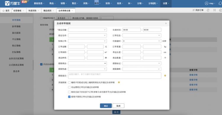Click 查看详情 link in row 4
Image resolution: width=222 pixels, height=115 pixels.
[x=193, y=90]
